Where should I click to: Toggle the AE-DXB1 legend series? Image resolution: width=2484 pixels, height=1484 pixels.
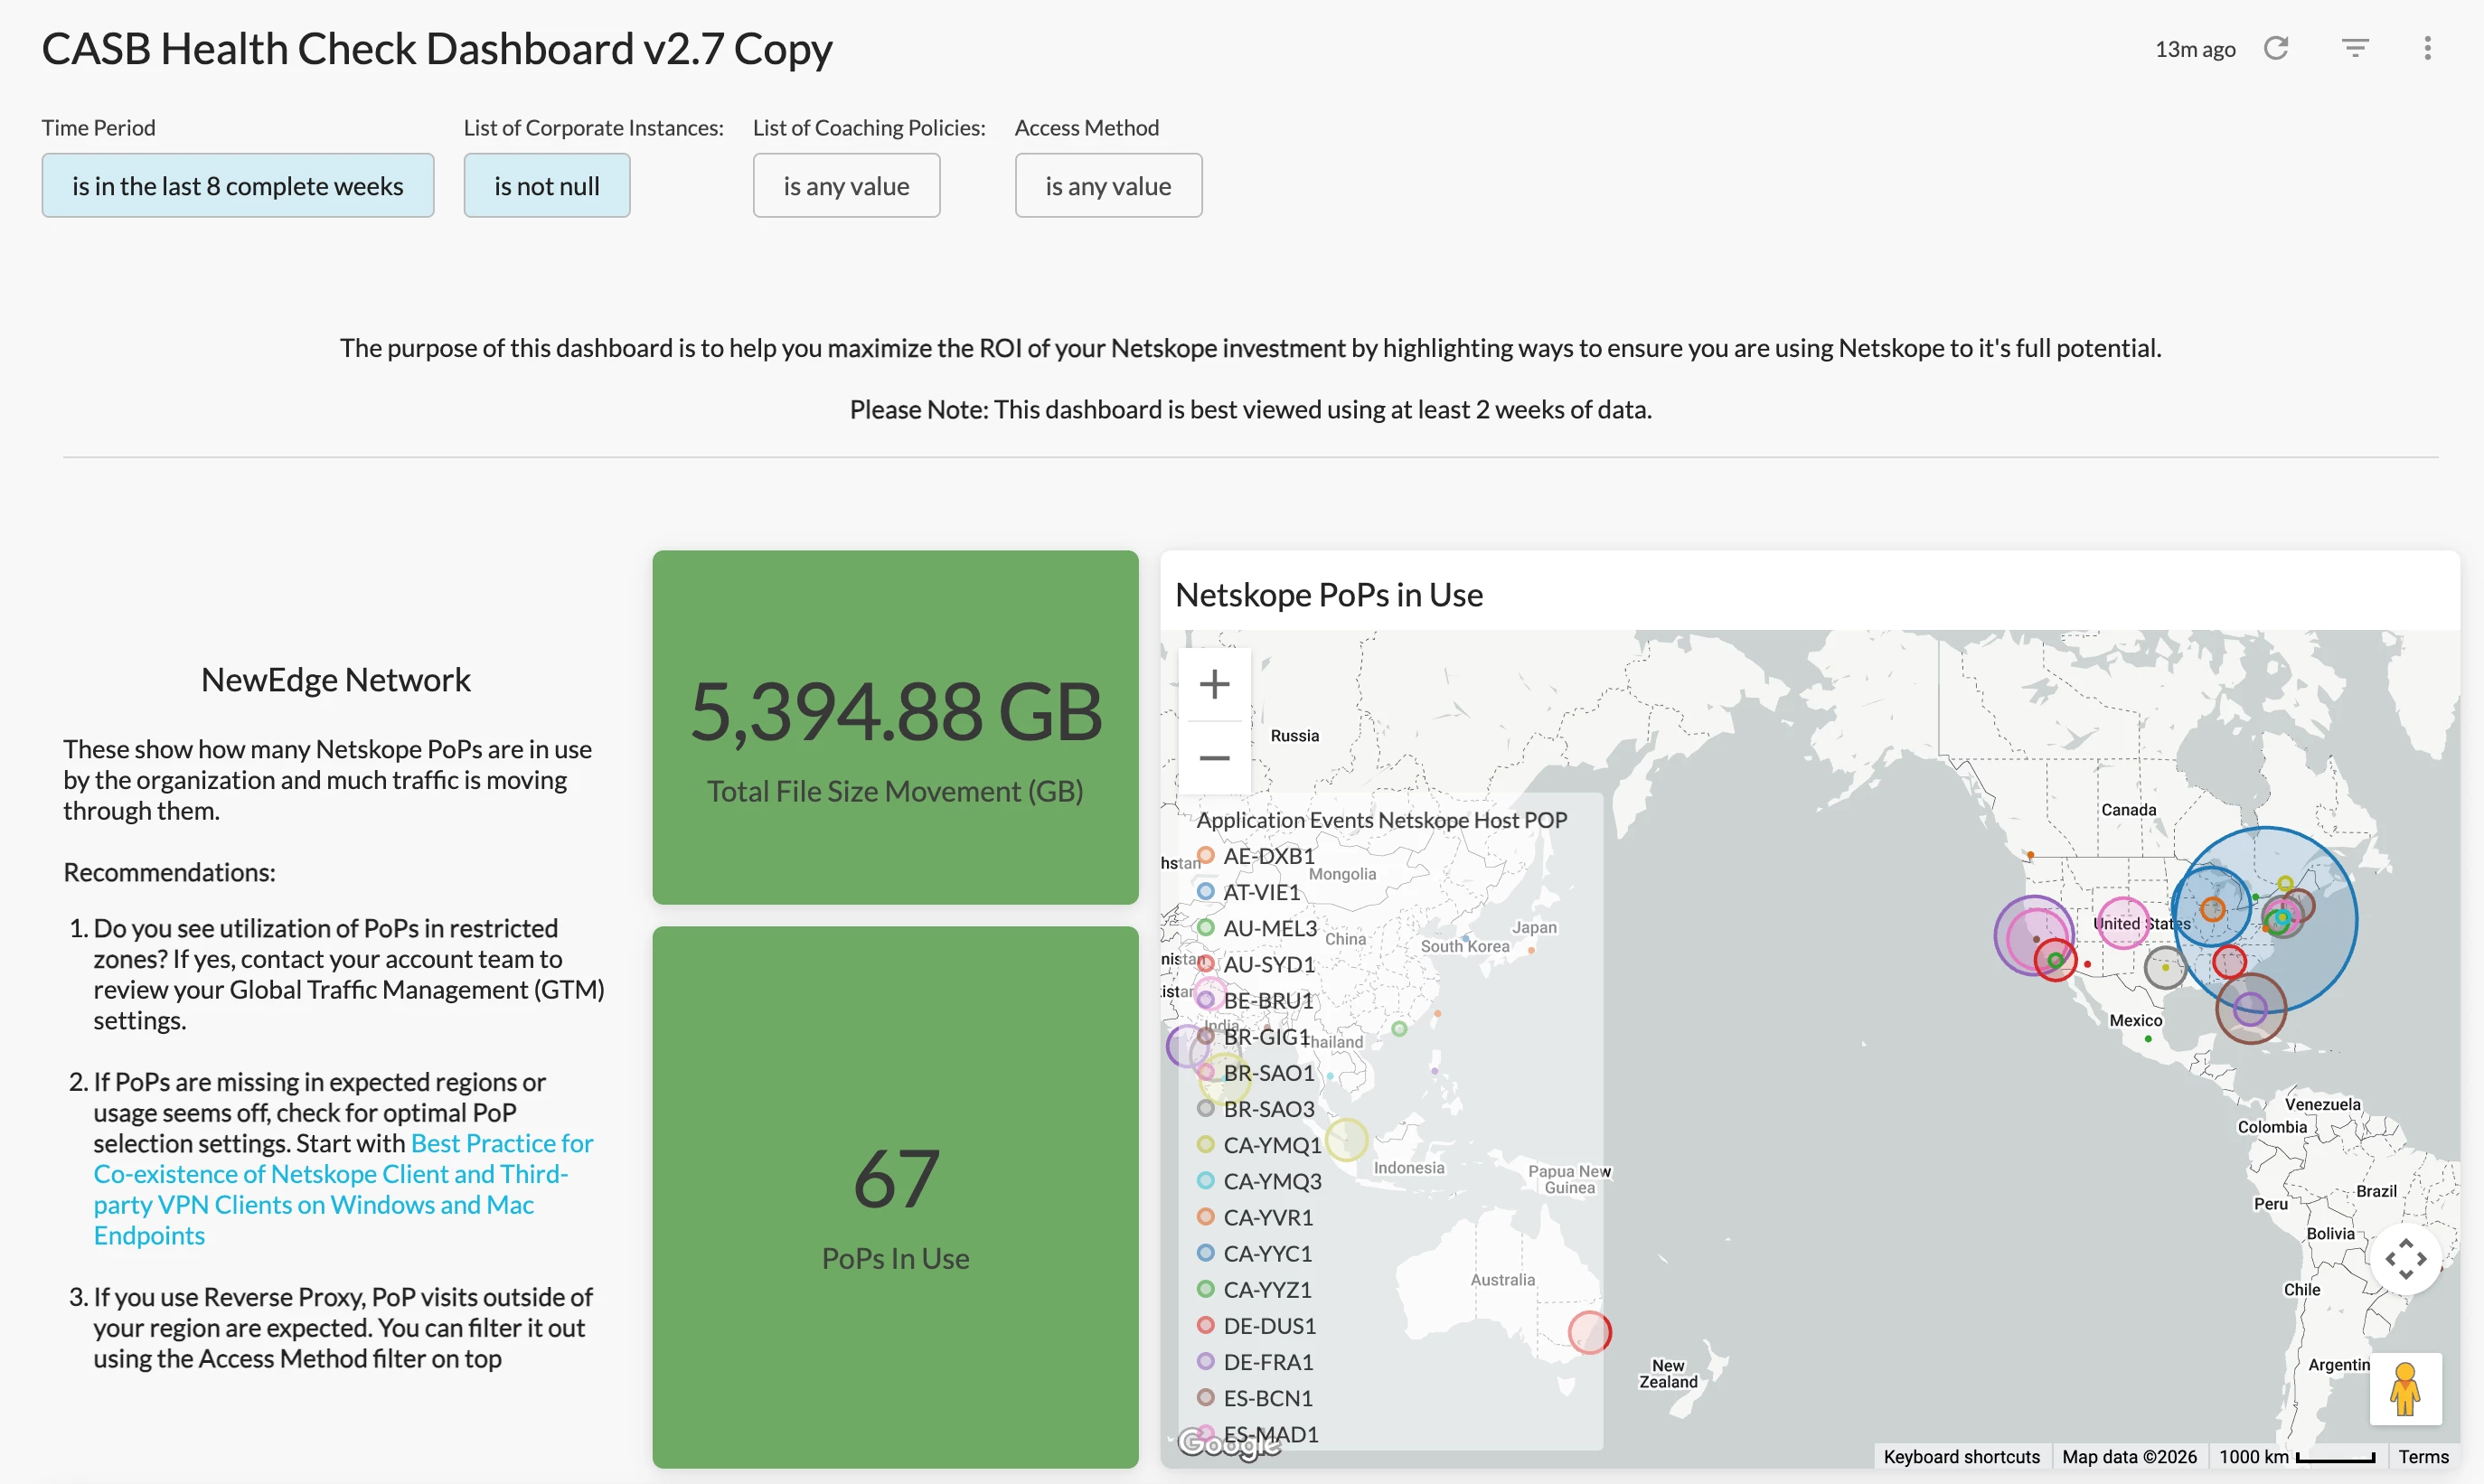1269,856
